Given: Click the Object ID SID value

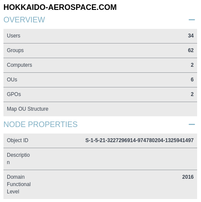Looking at the screenshot, I should 140,140.
